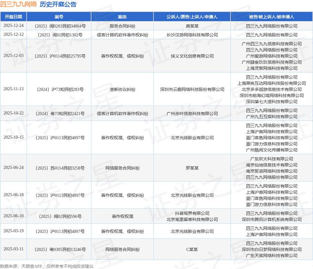The width and height of the screenshot is (313, 269).
Task: Click defendant 深圳市腾讯计算机系统有限公司
Action: (x=271, y=220)
